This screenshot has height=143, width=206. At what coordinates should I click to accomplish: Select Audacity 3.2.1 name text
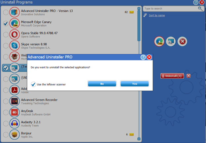pyautogui.click(x=31, y=122)
